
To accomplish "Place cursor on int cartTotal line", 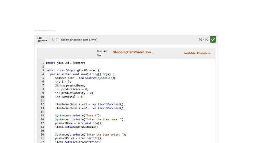I will click(69, 97).
